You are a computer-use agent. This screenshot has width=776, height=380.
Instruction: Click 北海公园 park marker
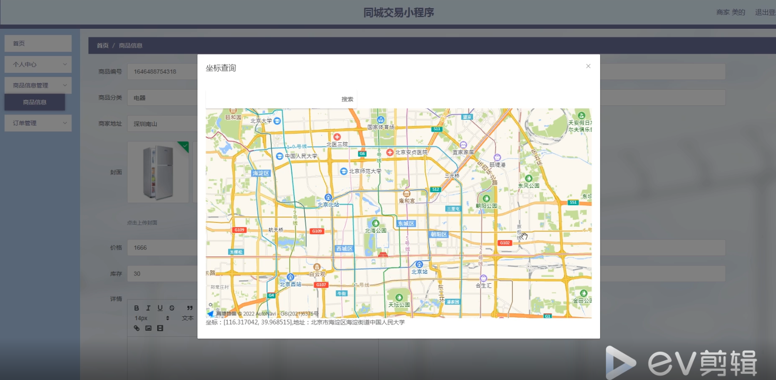tap(375, 223)
